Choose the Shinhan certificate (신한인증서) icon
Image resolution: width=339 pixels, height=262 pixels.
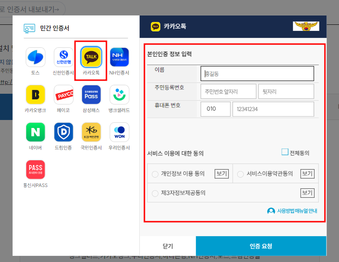pos(64,57)
